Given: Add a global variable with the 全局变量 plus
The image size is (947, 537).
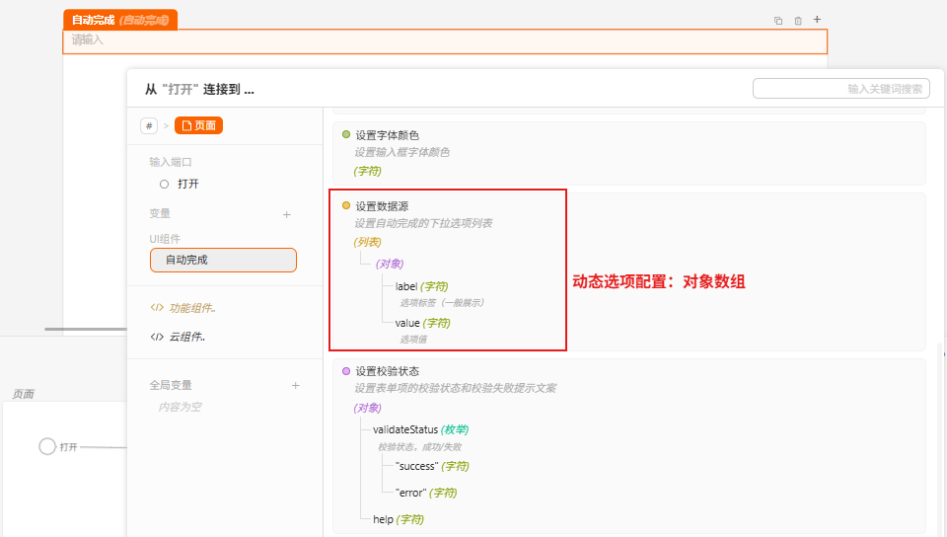Looking at the screenshot, I should (296, 385).
